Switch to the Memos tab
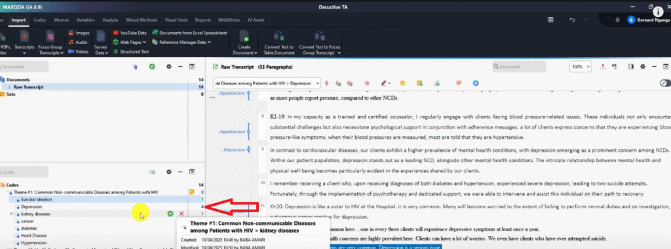Viewport: 671px width, 249px height. [61, 20]
